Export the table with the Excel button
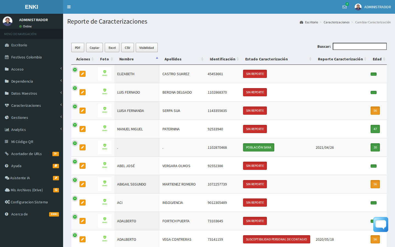This screenshot has height=247, width=395. 112,47
